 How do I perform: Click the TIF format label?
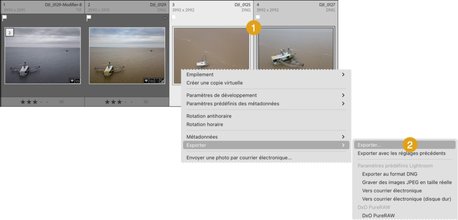pyautogui.click(x=79, y=10)
